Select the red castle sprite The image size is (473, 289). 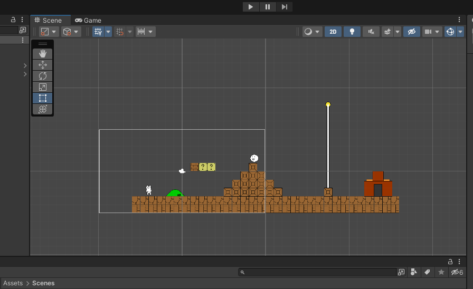point(379,184)
